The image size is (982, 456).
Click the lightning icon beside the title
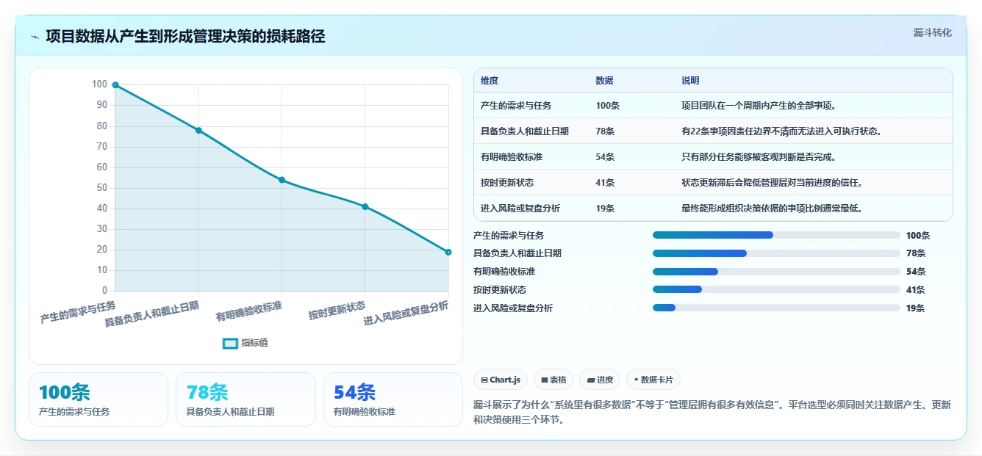point(35,37)
